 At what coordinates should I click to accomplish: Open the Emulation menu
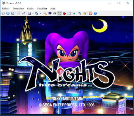18,9
